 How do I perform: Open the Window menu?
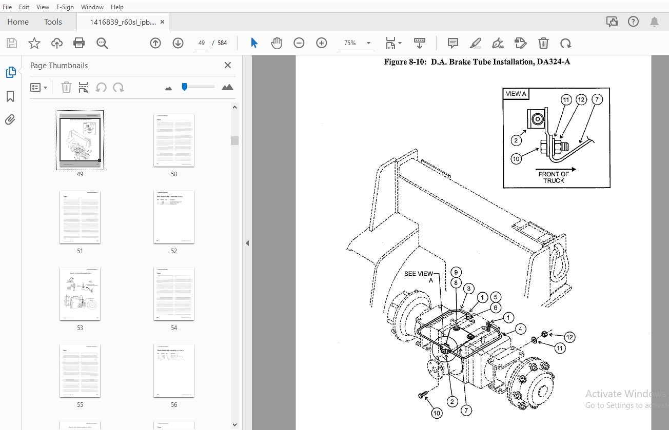(92, 7)
